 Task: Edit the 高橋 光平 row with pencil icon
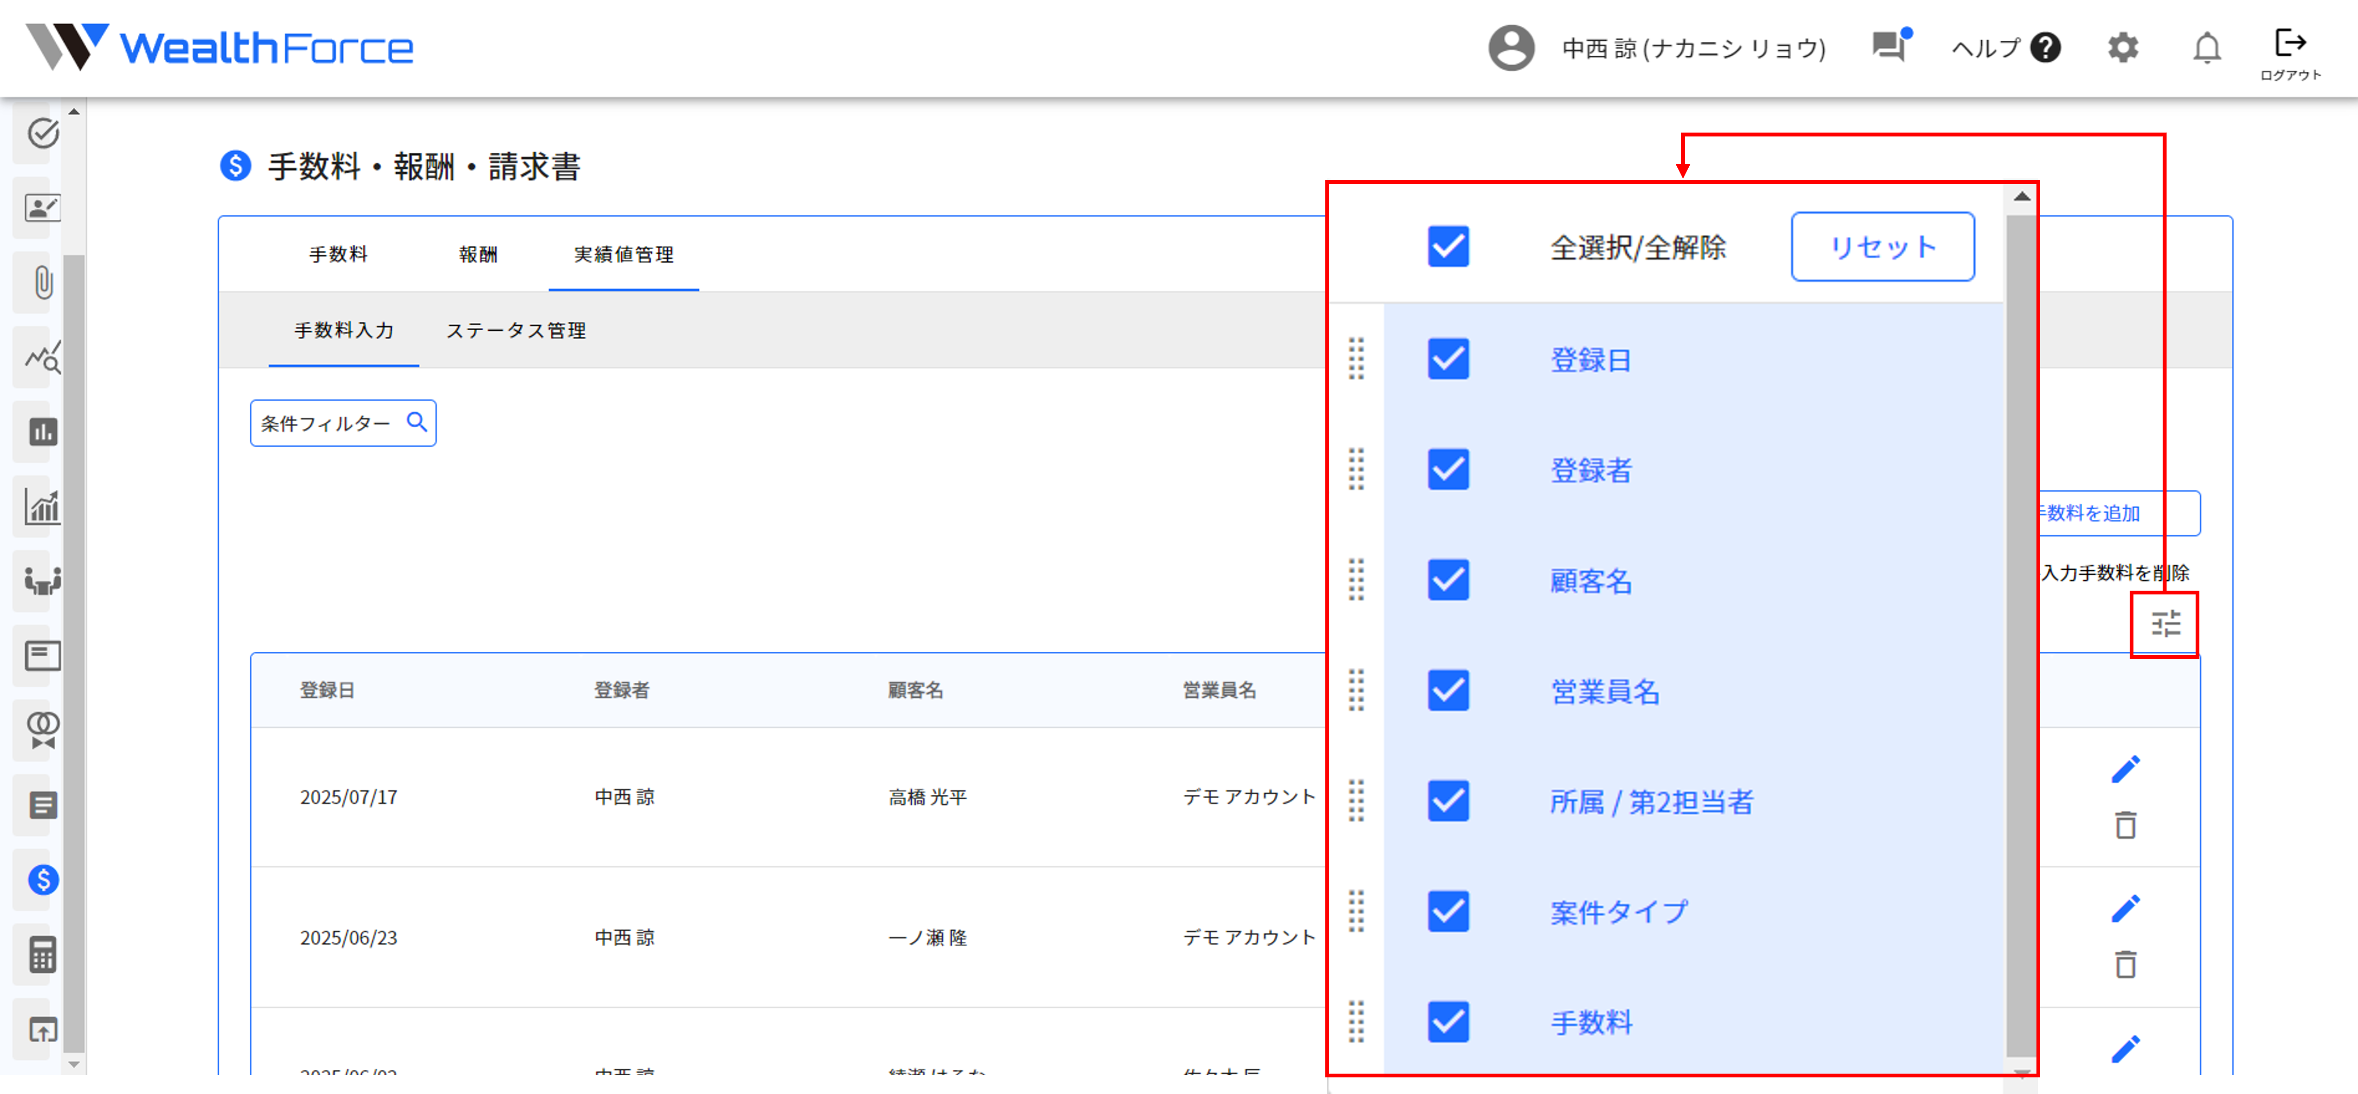coord(2125,769)
